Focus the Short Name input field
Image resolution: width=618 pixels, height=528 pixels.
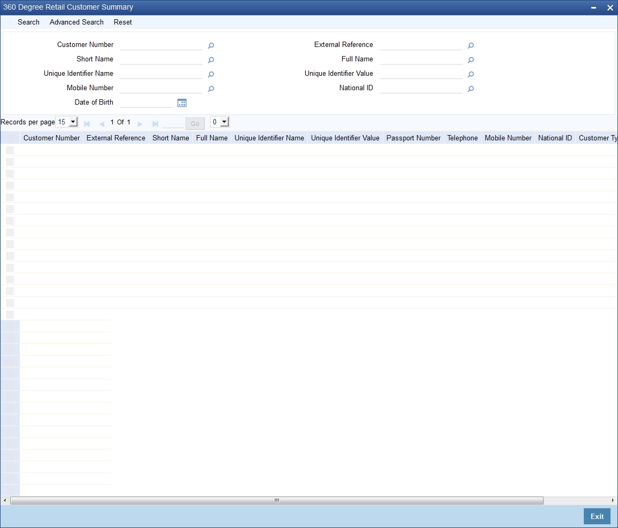tap(161, 59)
